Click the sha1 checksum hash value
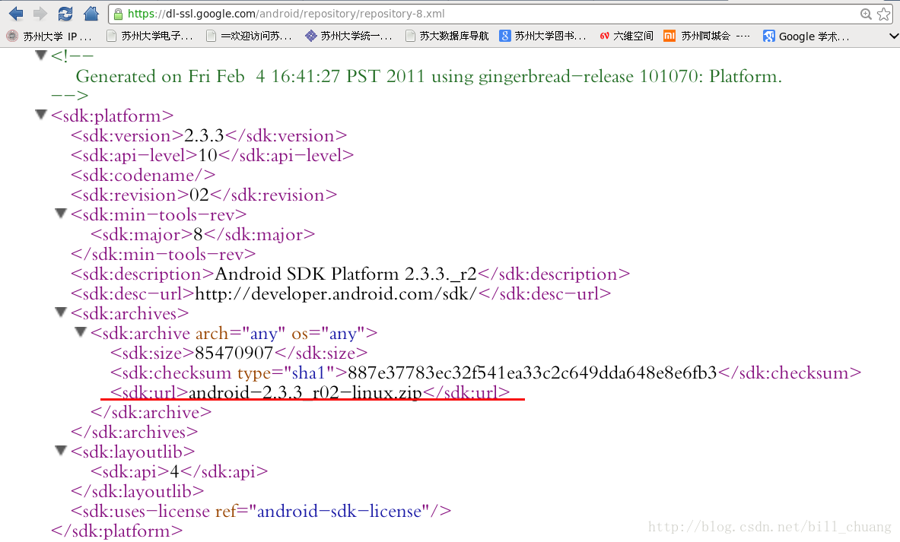The height and width of the screenshot is (542, 900). 532,373
